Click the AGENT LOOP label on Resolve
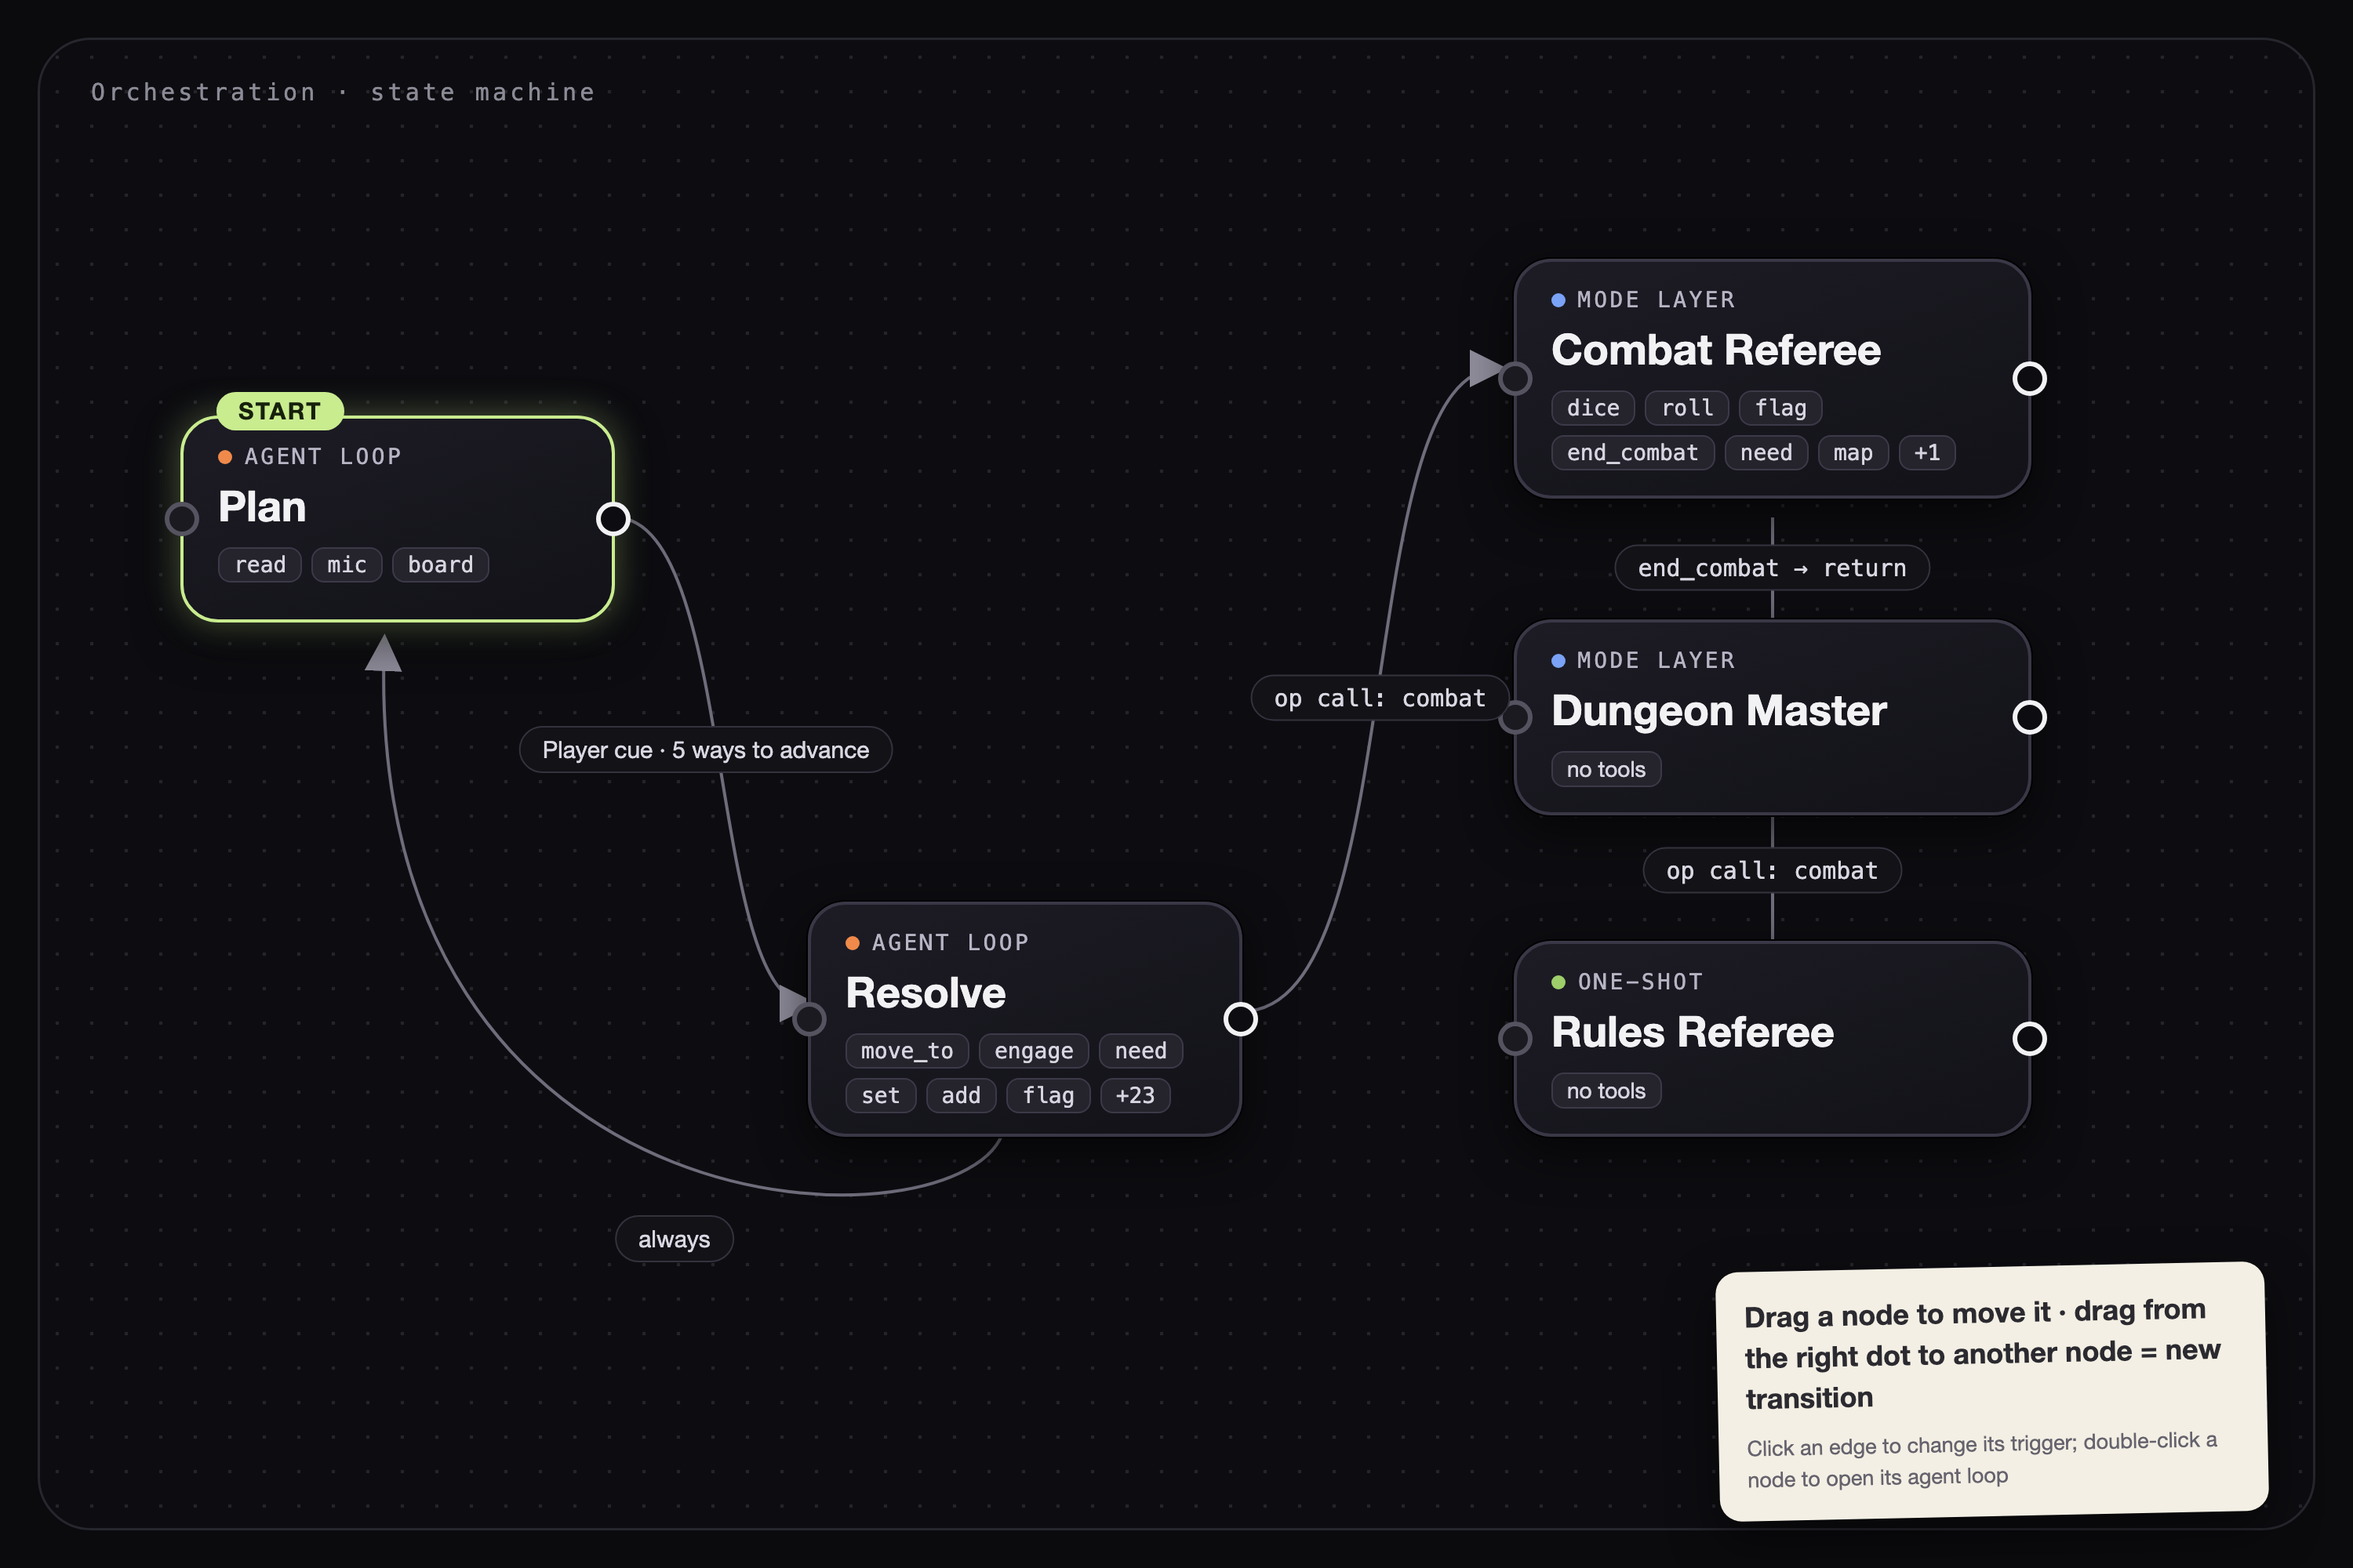The height and width of the screenshot is (1568, 2353). pyautogui.click(x=949, y=943)
